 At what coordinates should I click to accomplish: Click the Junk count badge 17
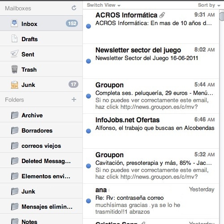pos(73,84)
